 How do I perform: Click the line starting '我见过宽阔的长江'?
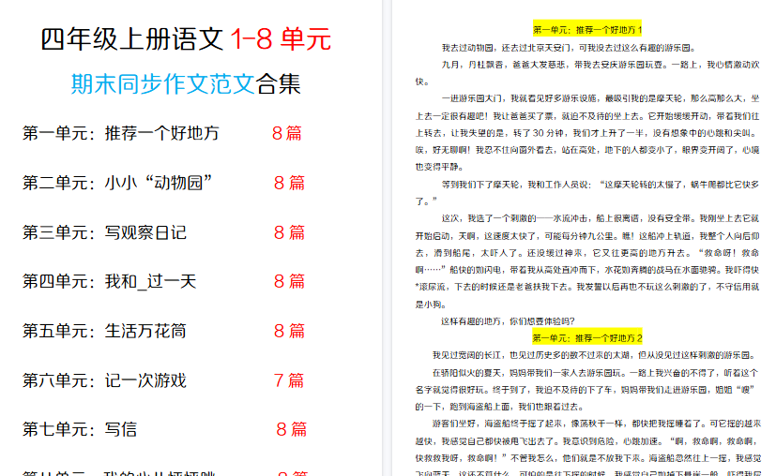point(594,355)
